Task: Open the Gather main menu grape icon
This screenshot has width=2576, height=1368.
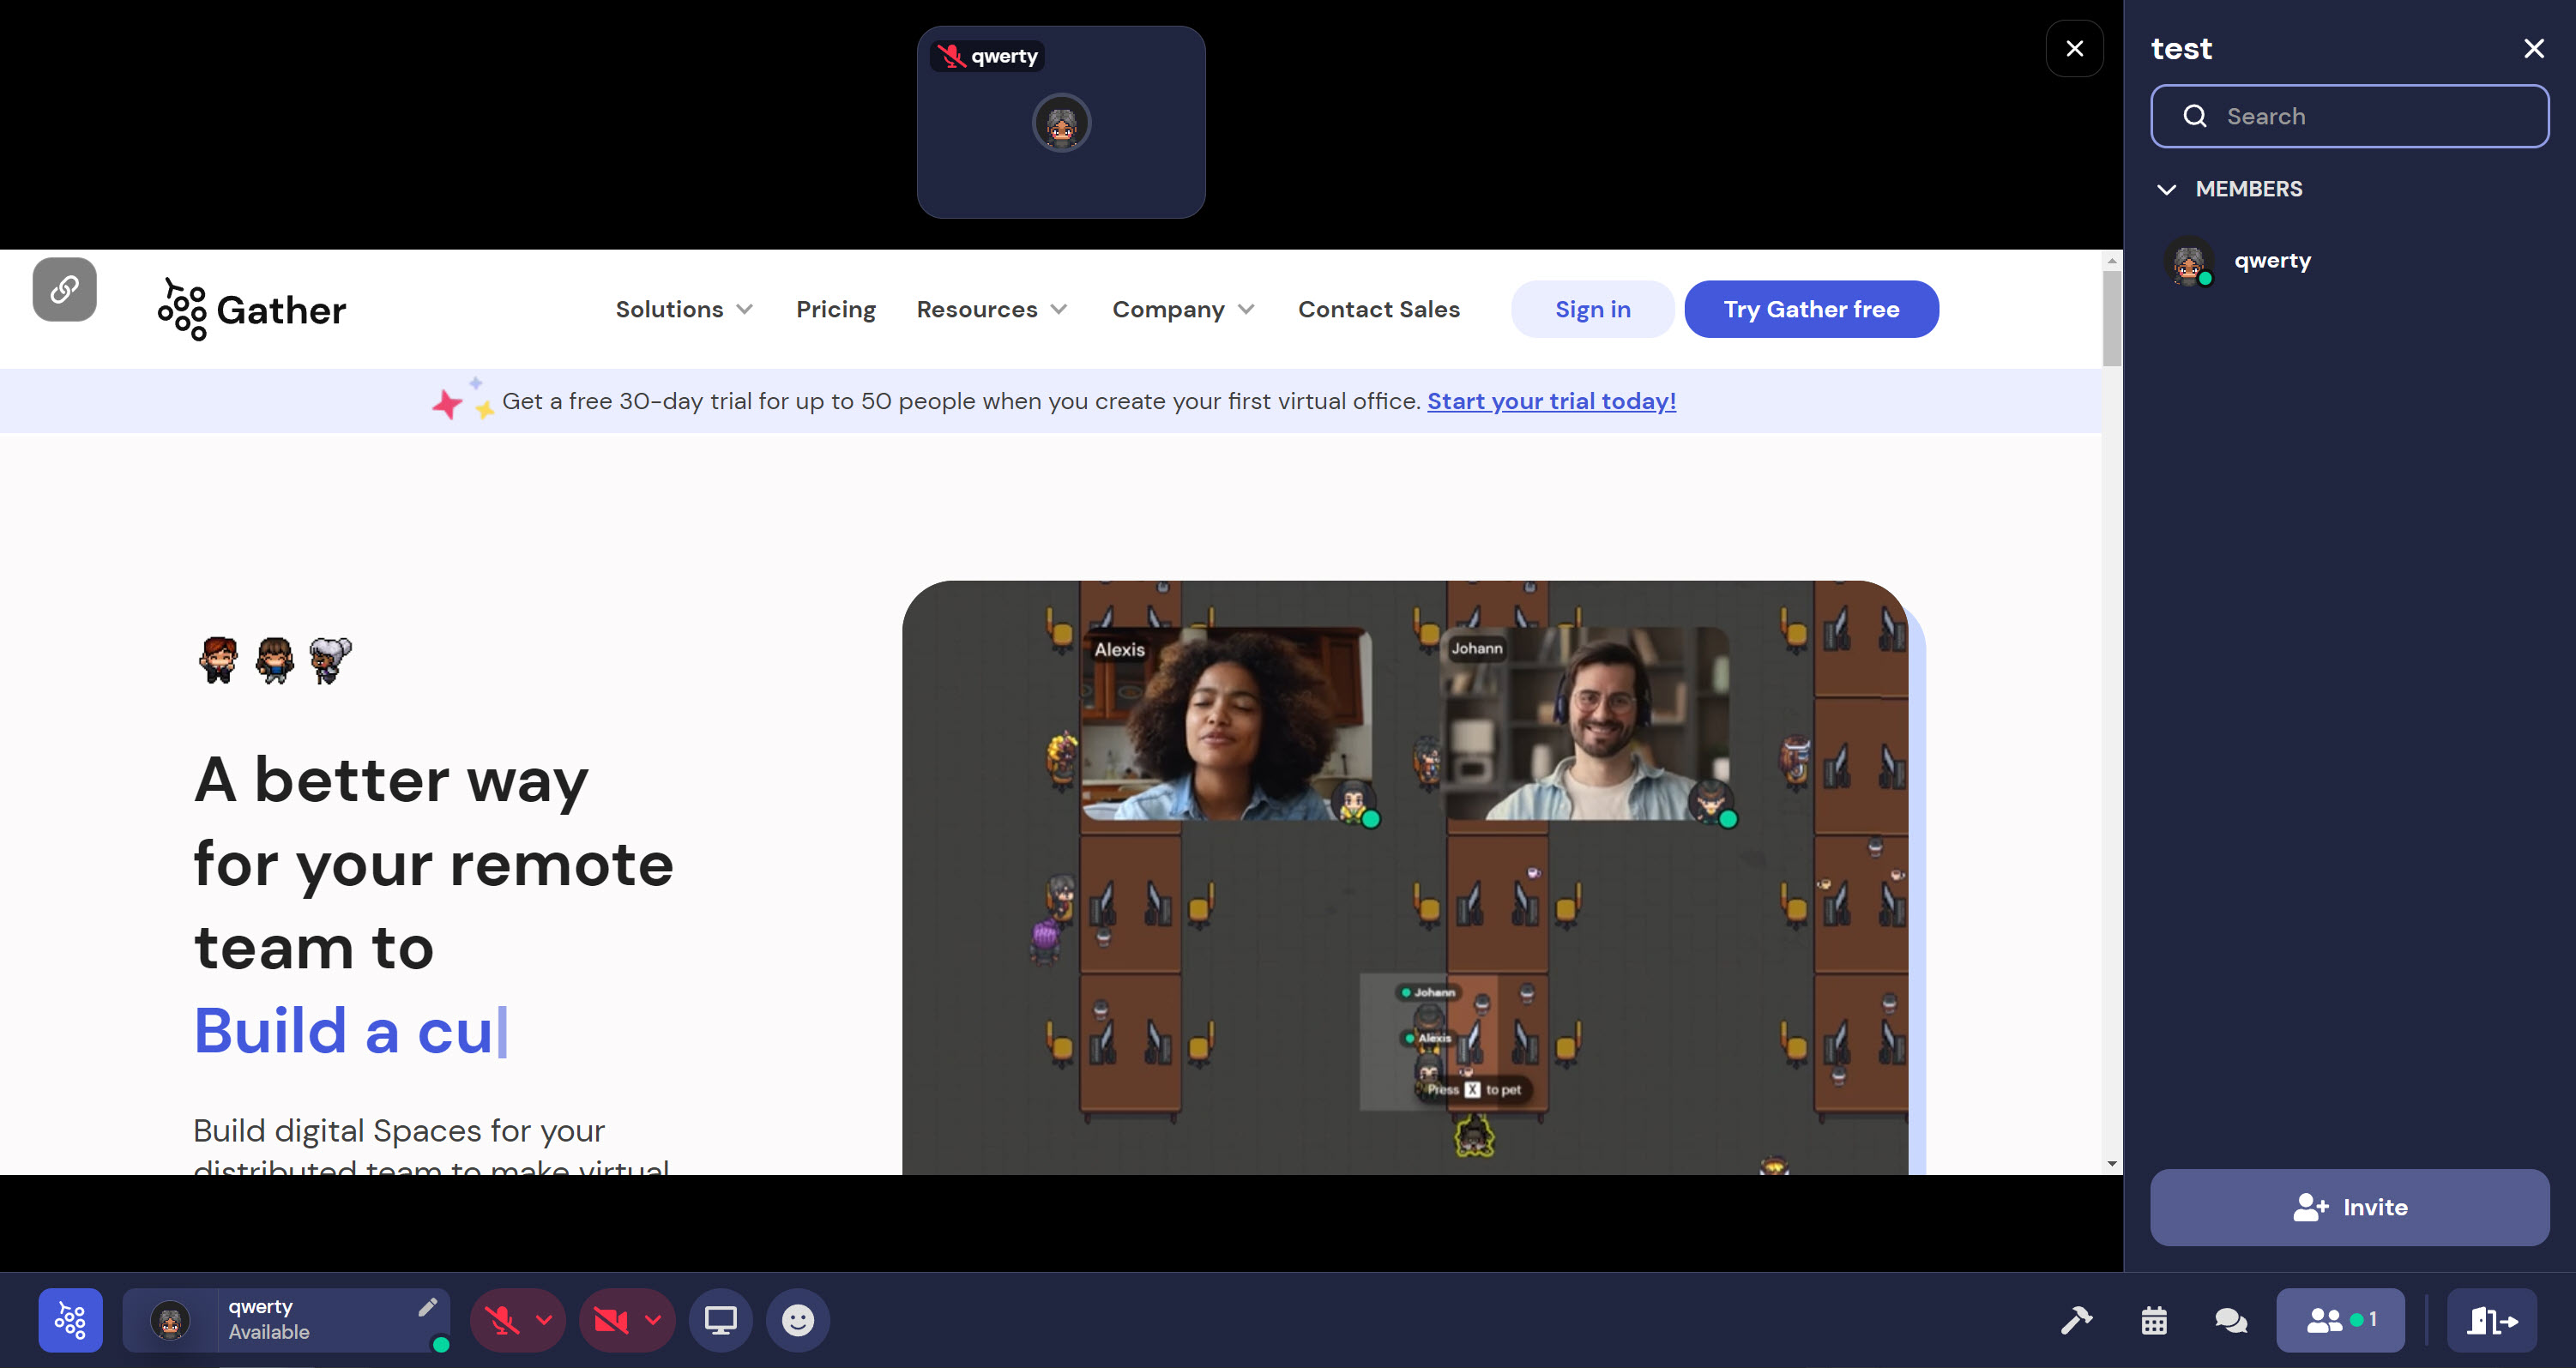Action: 70,1320
